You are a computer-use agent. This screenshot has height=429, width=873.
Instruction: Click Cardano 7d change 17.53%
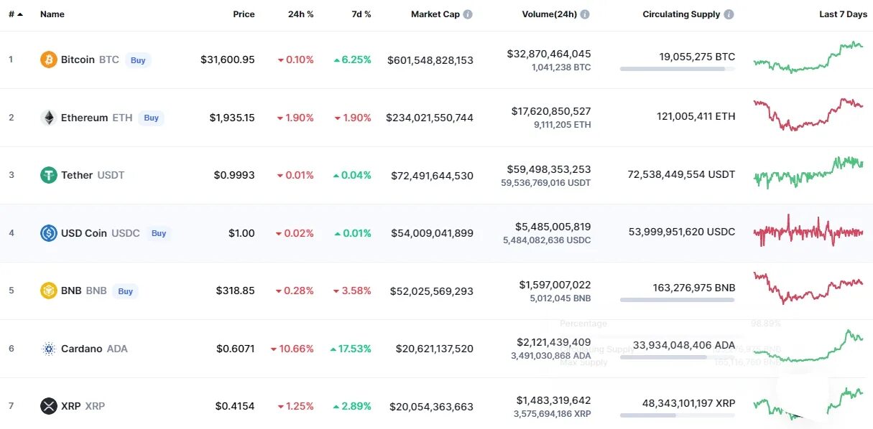[x=351, y=349]
